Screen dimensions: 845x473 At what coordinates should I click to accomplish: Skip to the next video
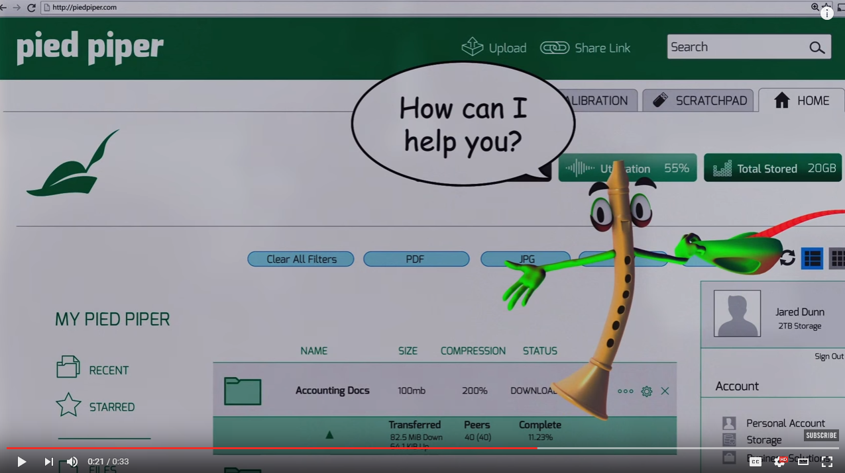[48, 462]
